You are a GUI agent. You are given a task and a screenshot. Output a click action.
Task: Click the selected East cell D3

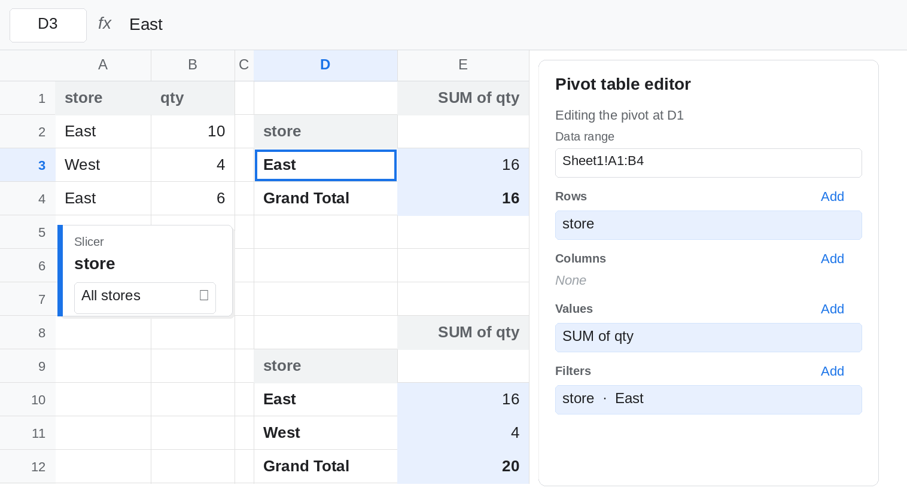pos(325,165)
